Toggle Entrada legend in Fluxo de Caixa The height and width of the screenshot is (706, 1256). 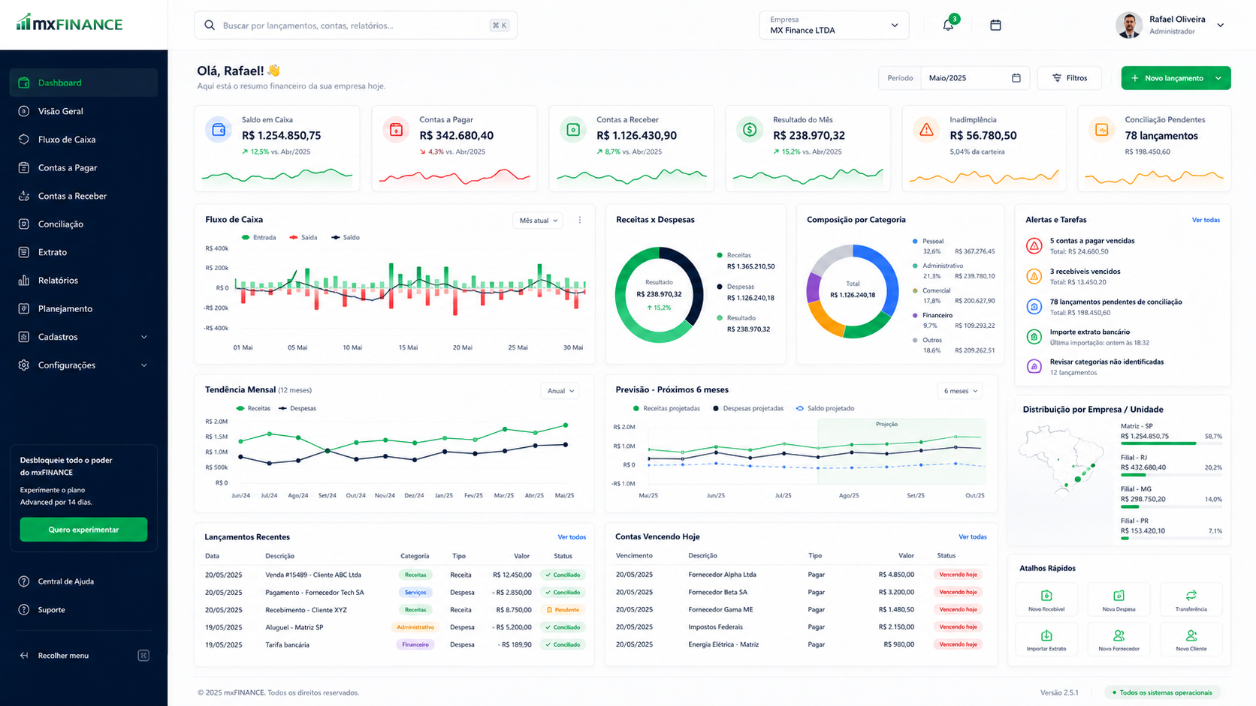coord(258,237)
